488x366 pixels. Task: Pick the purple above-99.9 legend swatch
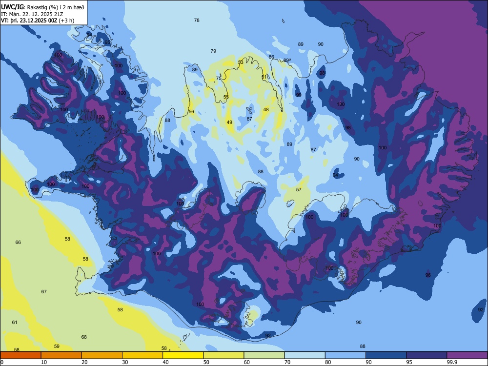467,355
